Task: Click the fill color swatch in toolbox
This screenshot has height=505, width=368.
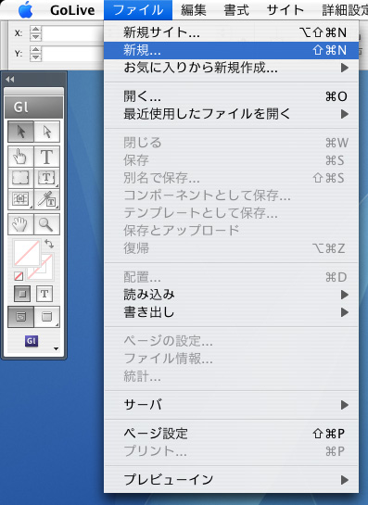Action: pyautogui.click(x=27, y=253)
